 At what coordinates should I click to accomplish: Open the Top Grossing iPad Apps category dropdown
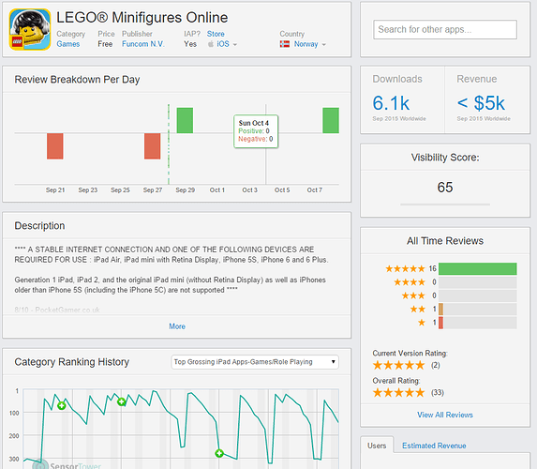[255, 362]
